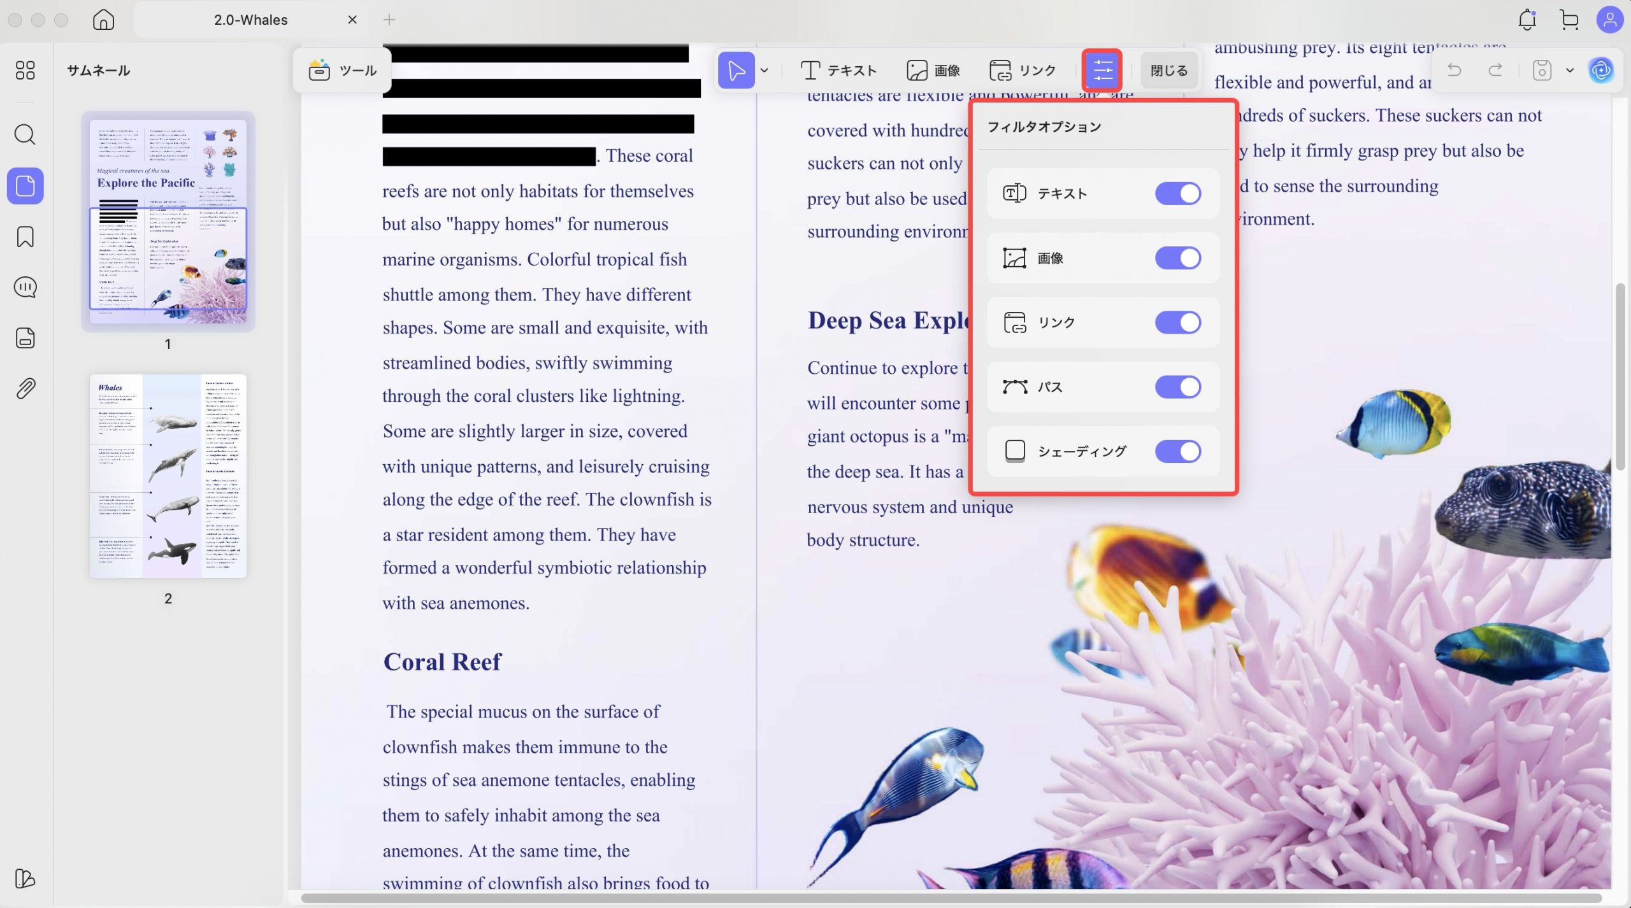Viewport: 1631px width, 908px height.
Task: Disable the テキスト filter toggle
Action: click(x=1177, y=194)
